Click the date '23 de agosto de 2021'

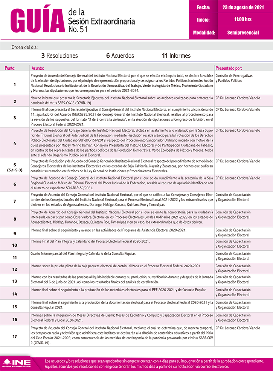coord(243,7)
